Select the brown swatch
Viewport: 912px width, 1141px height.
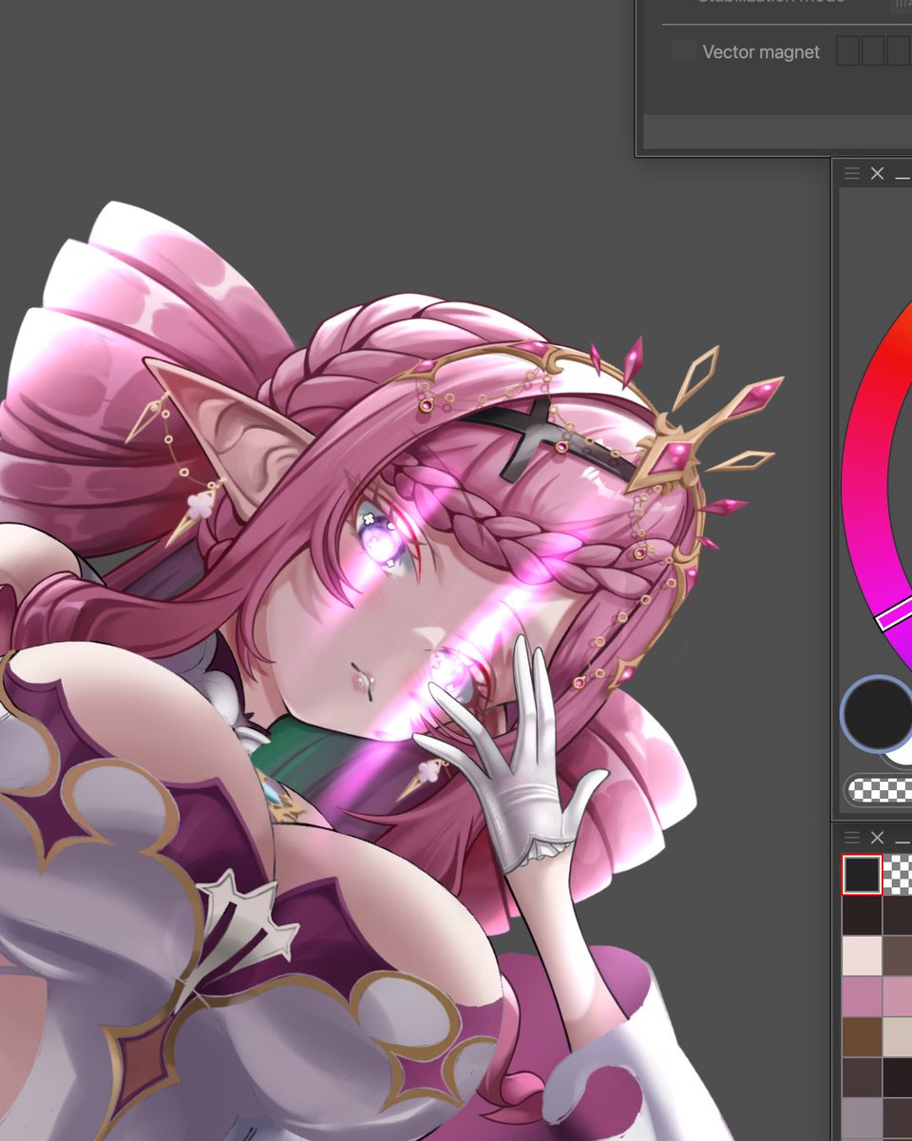862,1035
